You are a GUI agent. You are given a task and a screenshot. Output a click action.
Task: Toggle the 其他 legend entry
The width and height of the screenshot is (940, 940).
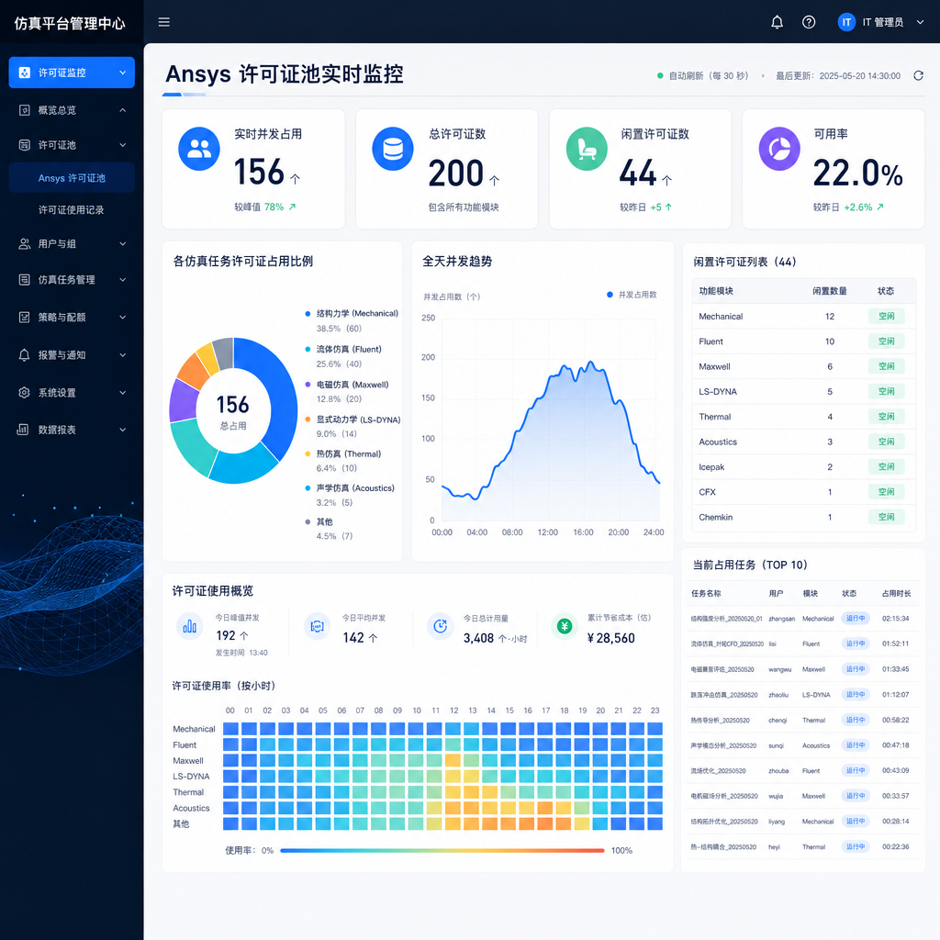pyautogui.click(x=319, y=521)
